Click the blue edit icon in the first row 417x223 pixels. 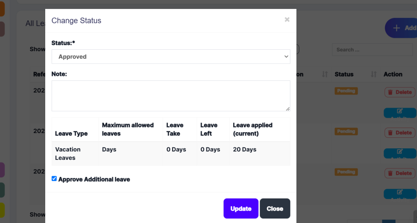tap(399, 111)
